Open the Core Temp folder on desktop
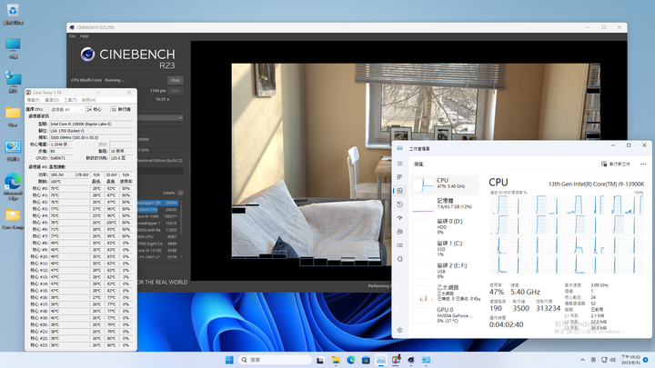 point(13,219)
